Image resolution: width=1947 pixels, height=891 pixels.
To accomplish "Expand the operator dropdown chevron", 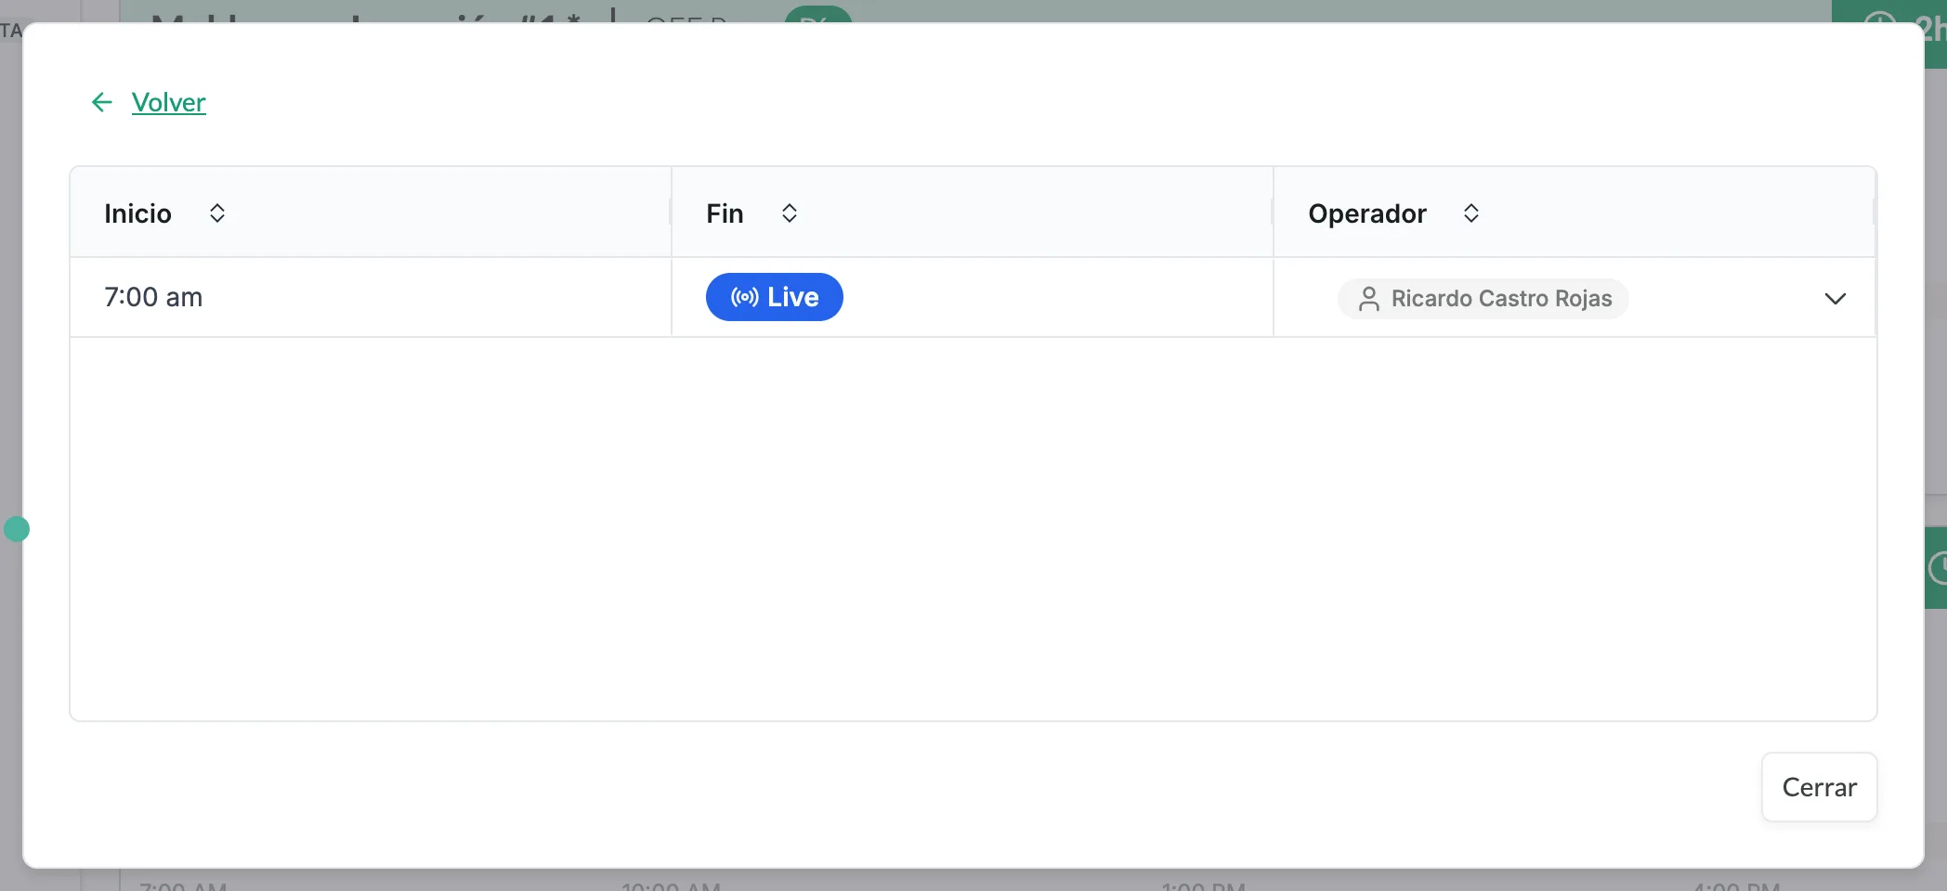I will (x=1835, y=299).
